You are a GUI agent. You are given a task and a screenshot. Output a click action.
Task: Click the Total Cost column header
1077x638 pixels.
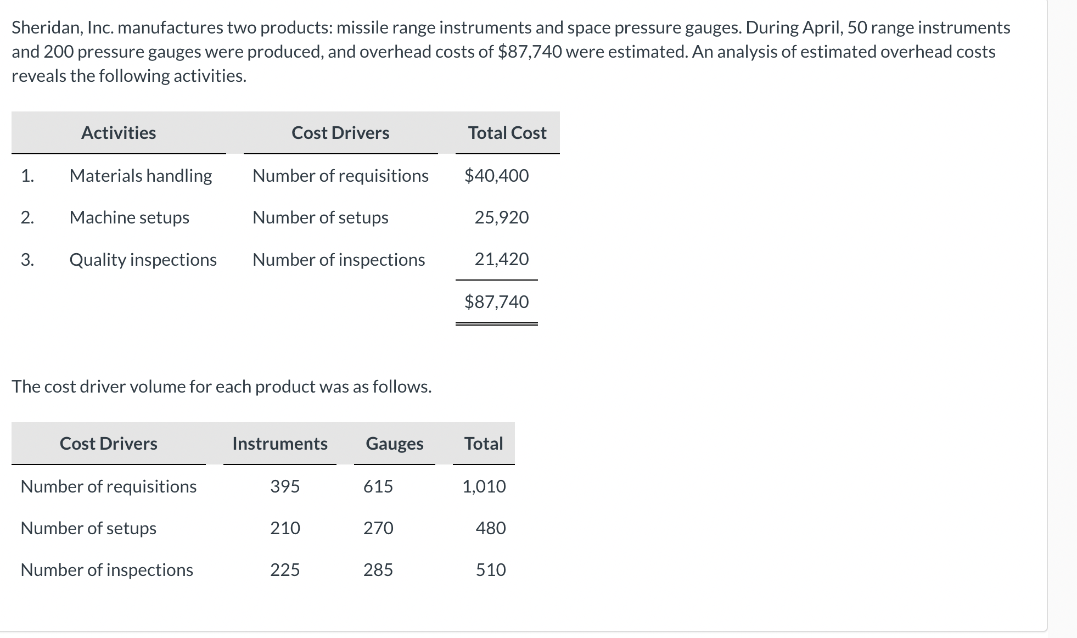507,133
